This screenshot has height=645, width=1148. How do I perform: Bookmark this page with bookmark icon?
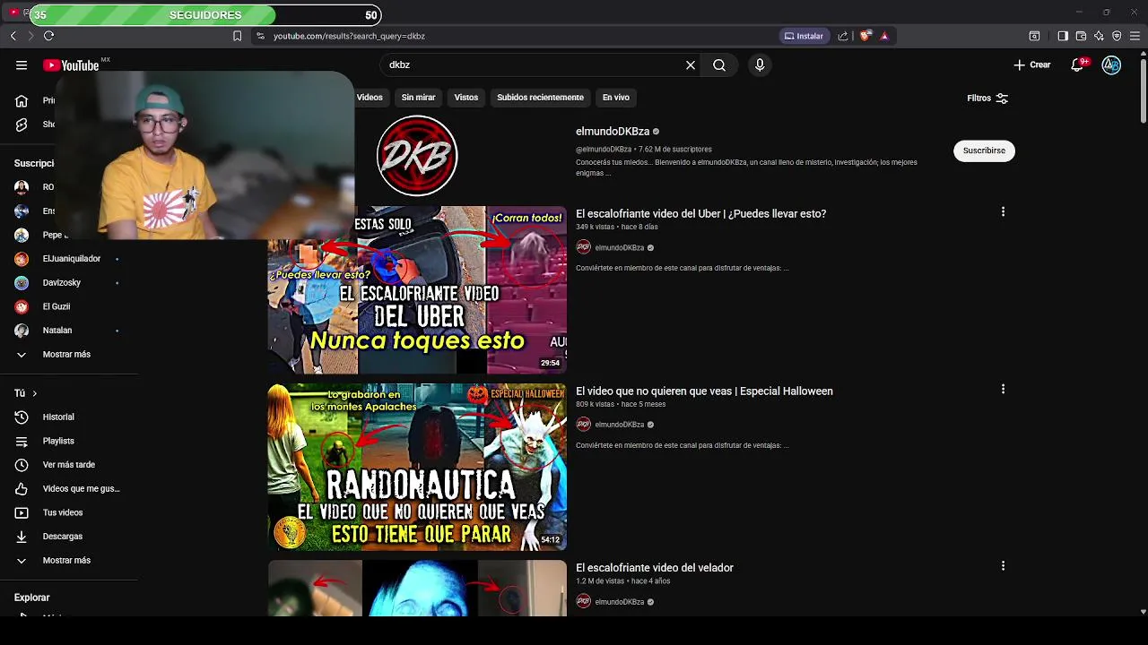coord(237,36)
